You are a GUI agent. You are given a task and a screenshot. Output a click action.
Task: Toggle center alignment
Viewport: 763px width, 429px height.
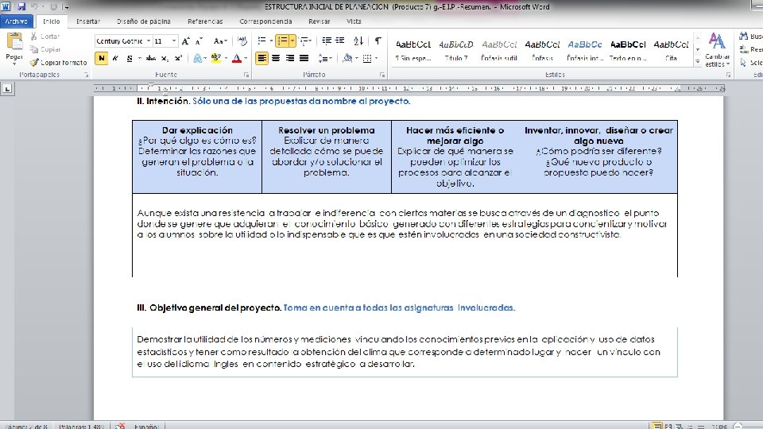coord(276,58)
